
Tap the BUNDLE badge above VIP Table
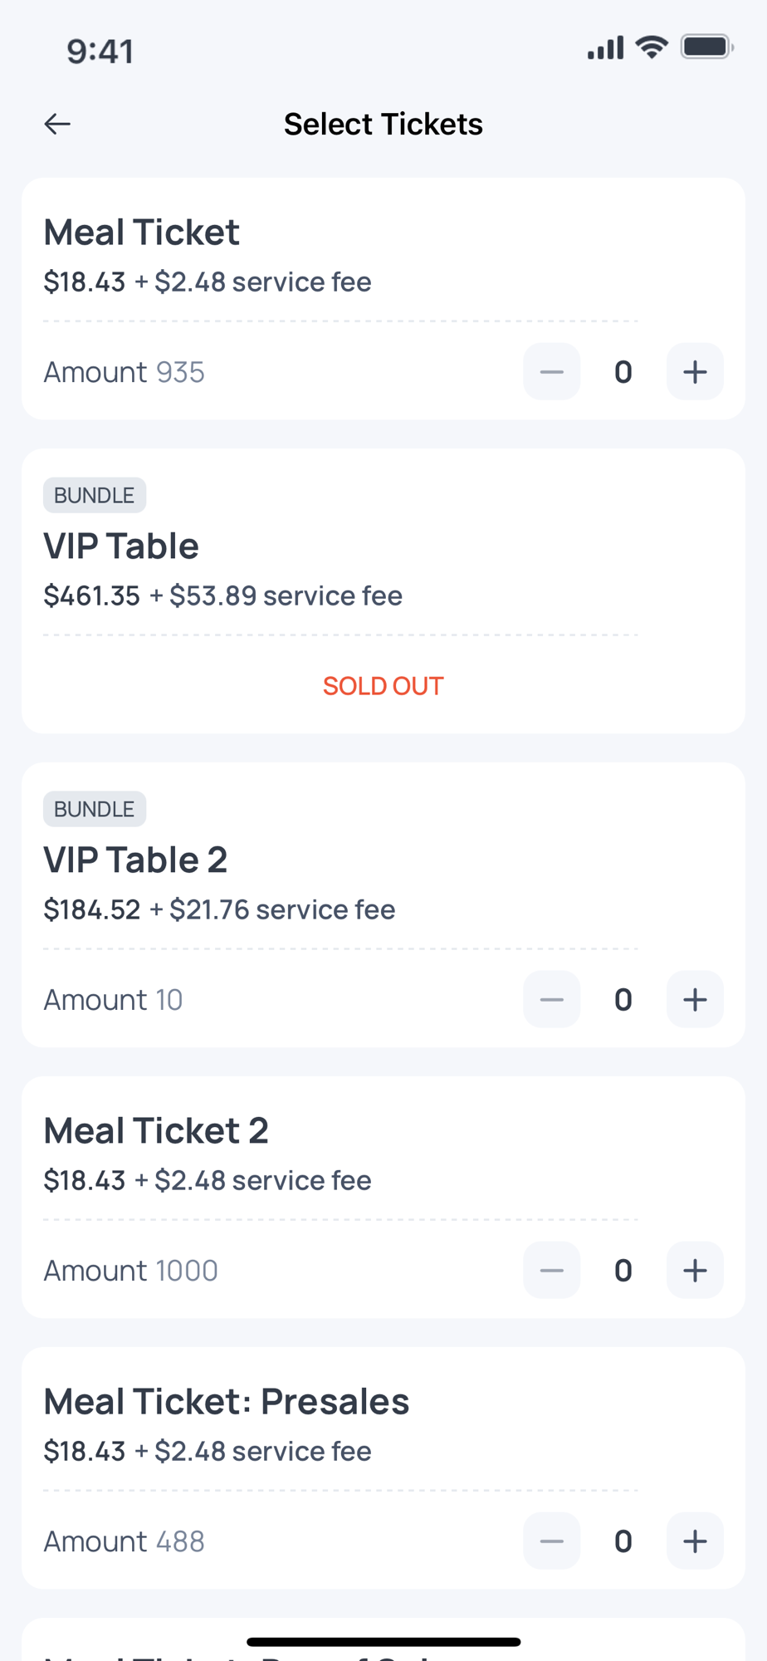[95, 496]
